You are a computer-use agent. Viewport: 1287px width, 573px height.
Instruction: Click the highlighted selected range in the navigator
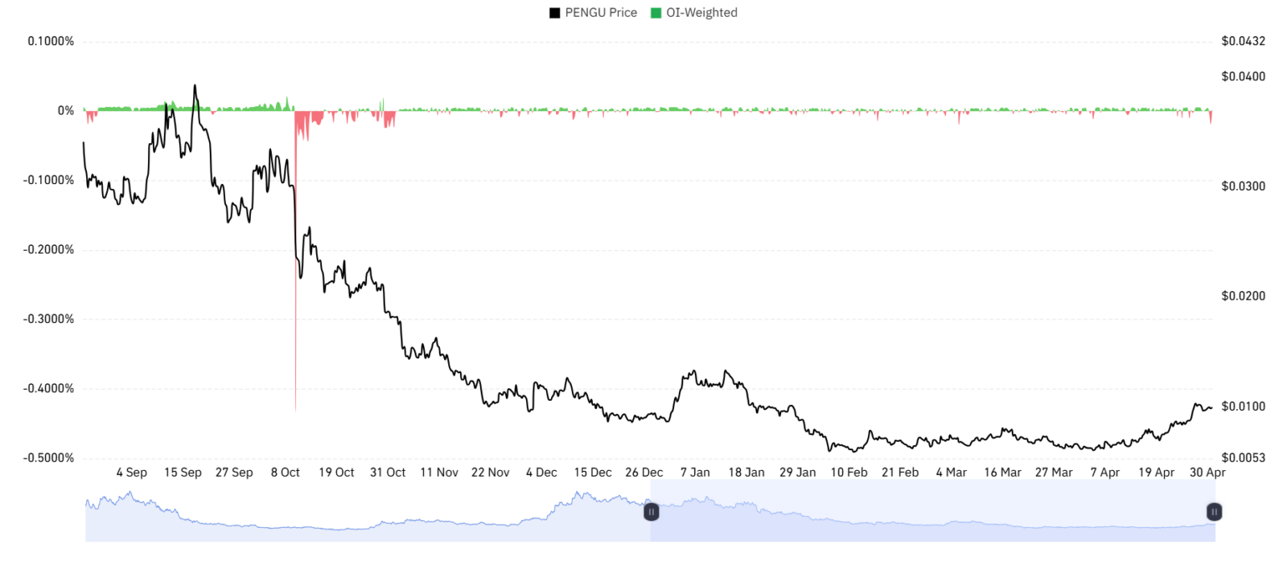[x=933, y=511]
